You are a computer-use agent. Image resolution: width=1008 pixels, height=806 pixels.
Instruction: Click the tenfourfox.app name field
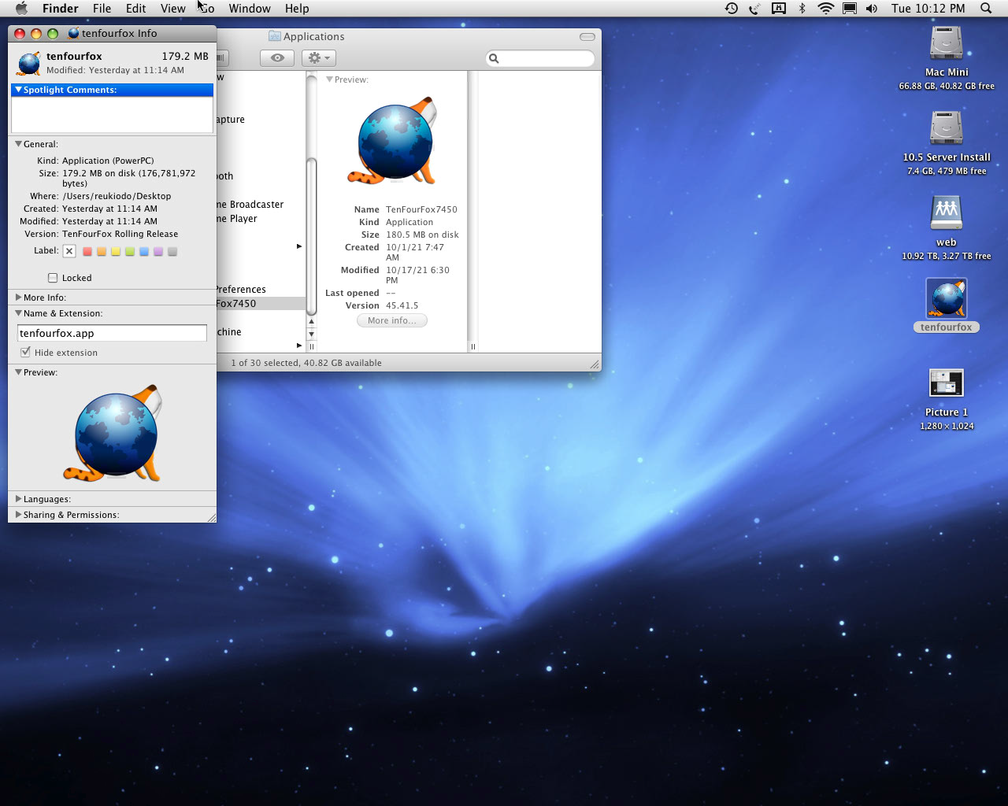112,334
